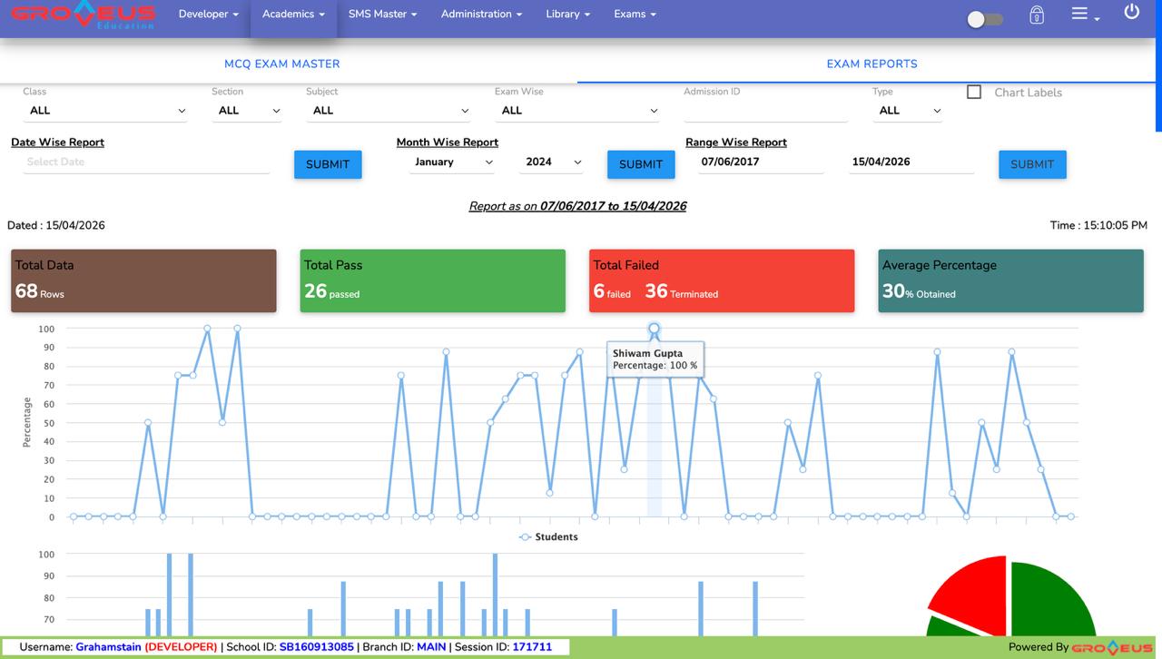
Task: Click the Groveus Education logo
Action: click(84, 15)
